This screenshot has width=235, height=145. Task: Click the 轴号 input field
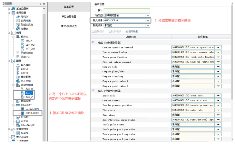click(x=127, y=10)
